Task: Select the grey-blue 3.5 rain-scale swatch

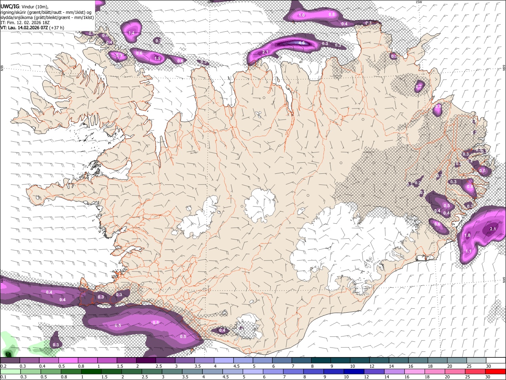Action: (x=192, y=371)
